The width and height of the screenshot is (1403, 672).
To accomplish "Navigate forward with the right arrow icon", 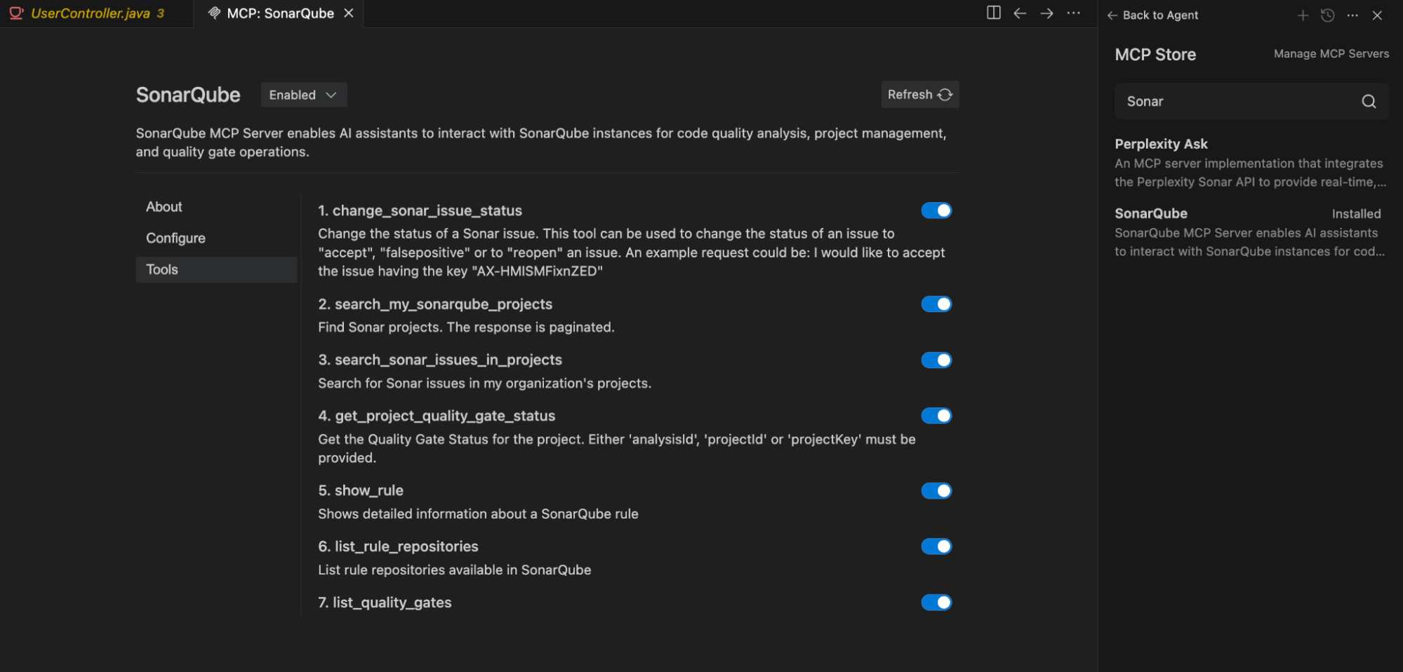I will 1046,13.
